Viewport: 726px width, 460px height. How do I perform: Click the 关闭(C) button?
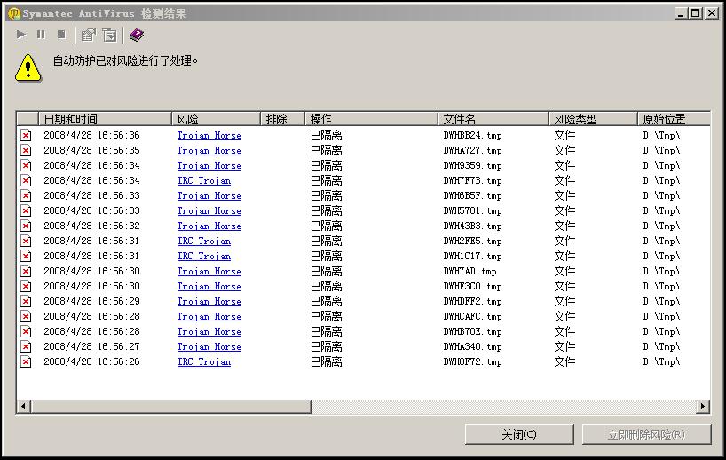pos(519,434)
